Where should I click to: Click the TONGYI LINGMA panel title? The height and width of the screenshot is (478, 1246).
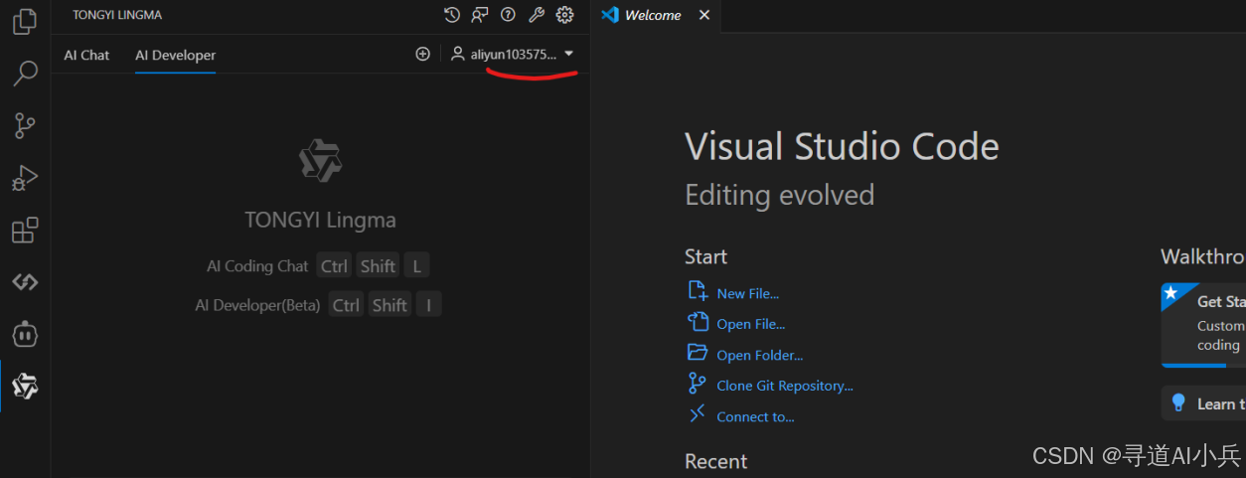[117, 15]
